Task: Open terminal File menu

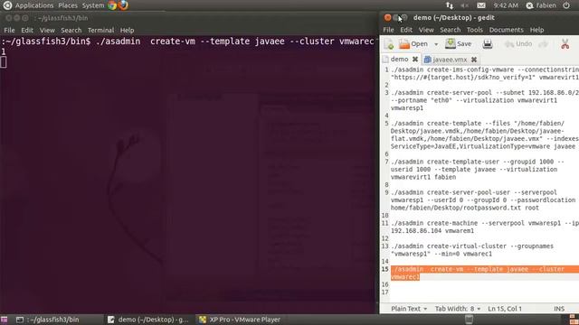Action: [9, 30]
